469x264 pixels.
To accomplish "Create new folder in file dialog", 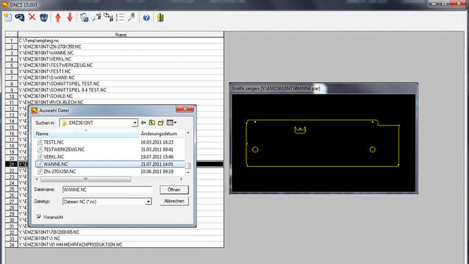I will pyautogui.click(x=161, y=122).
